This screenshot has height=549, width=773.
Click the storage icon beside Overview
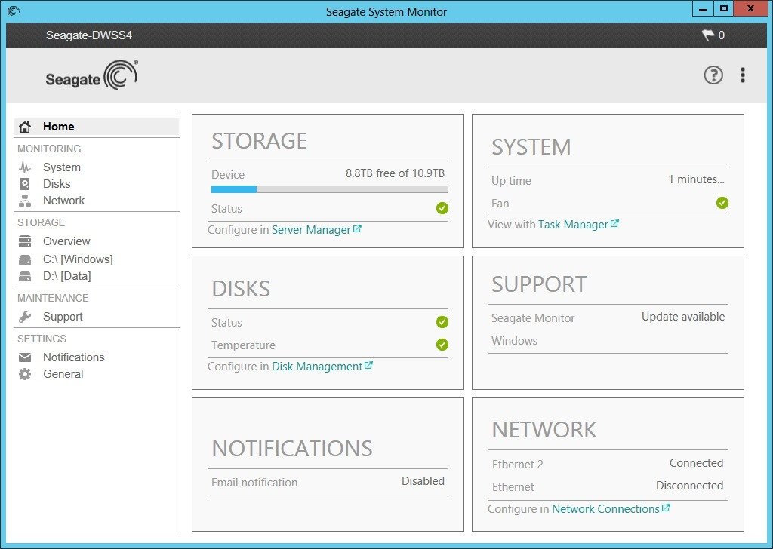click(25, 241)
